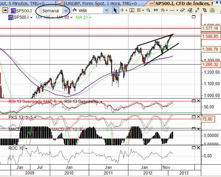The width and height of the screenshot is (221, 177).
Task: Click the red-green arrow measure icon
Action: click(197, 10)
